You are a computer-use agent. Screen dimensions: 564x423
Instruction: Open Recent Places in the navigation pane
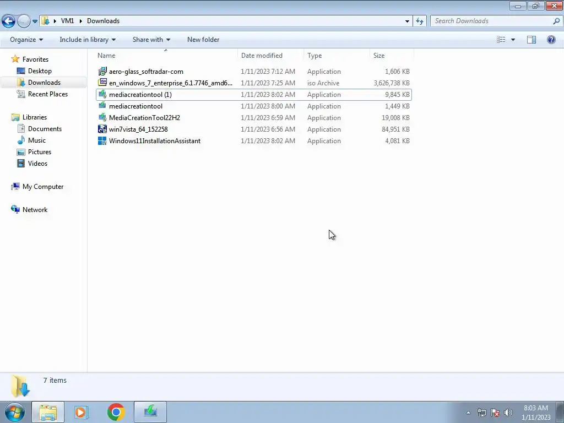(48, 94)
